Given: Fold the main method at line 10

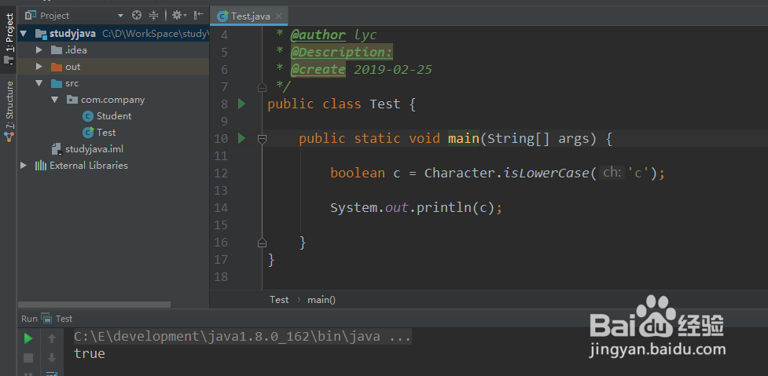Looking at the screenshot, I should (x=262, y=140).
